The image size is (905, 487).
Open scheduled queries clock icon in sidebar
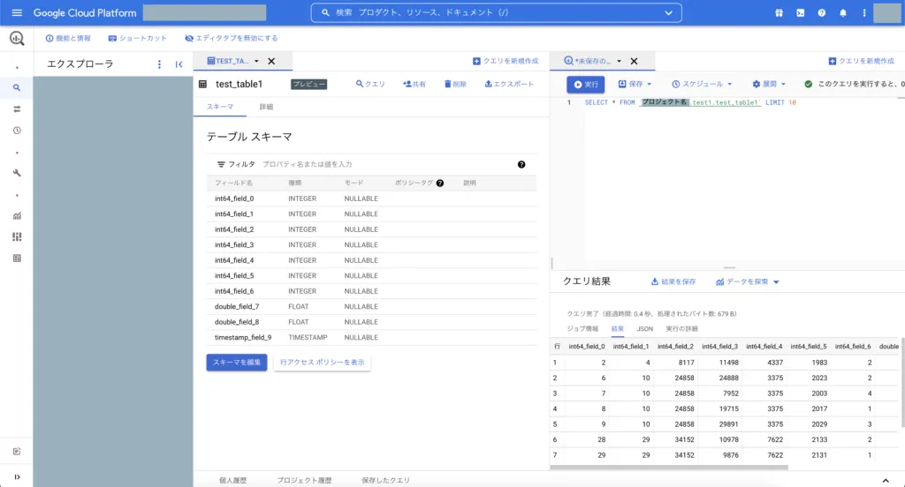click(17, 131)
